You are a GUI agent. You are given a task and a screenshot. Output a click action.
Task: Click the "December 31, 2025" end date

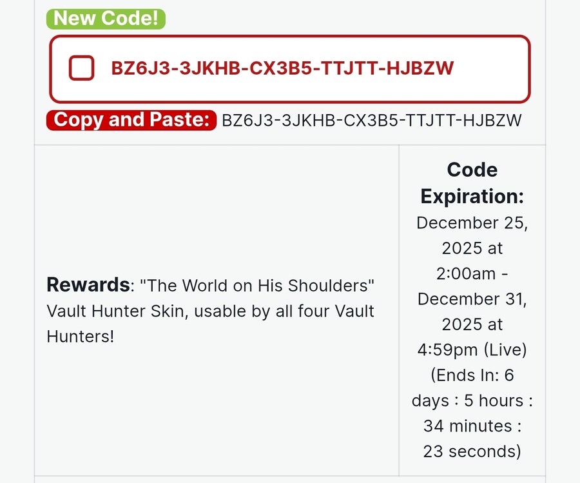pyautogui.click(x=472, y=311)
